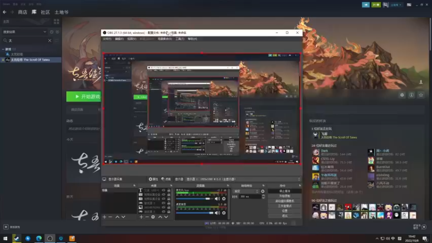The width and height of the screenshot is (432, 243).
Task: Click the ready-to-play icon in Steam sidebar
Action: click(x=57, y=32)
